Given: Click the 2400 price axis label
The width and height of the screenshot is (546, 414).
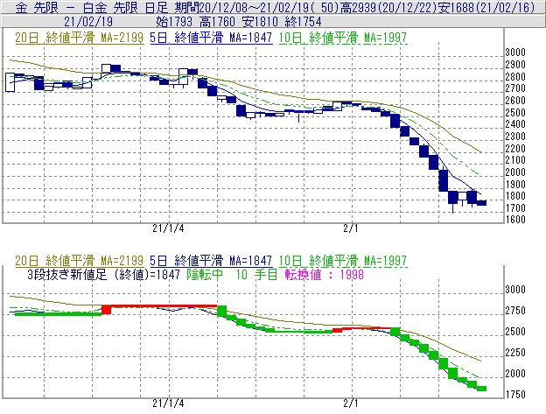Looking at the screenshot, I should (515, 124).
